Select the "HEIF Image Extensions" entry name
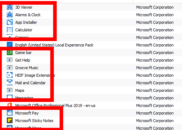182x130 pixels. coord(35,75)
